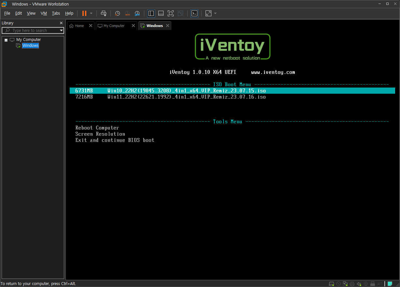
Task: Click the stretch guest display icon
Action: (208, 13)
